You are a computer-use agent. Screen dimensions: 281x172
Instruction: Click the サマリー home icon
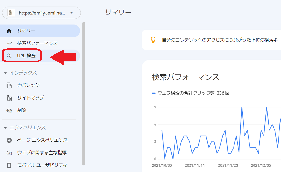click(x=9, y=31)
